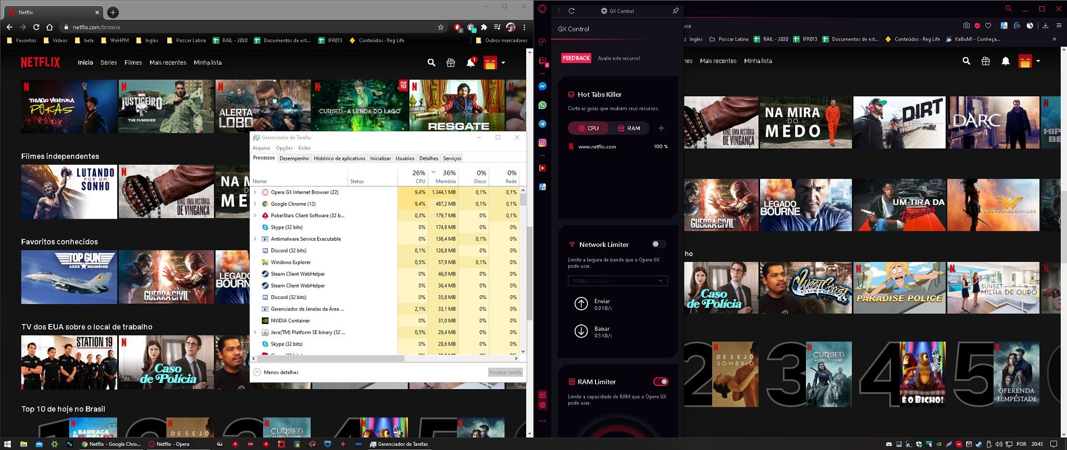Collapse Task Manager with Menos detalhes
The image size is (1067, 450).
pos(276,372)
